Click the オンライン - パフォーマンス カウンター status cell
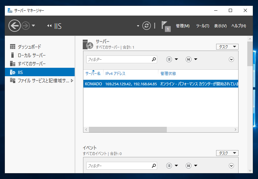This screenshot has width=258, height=179. [x=199, y=84]
